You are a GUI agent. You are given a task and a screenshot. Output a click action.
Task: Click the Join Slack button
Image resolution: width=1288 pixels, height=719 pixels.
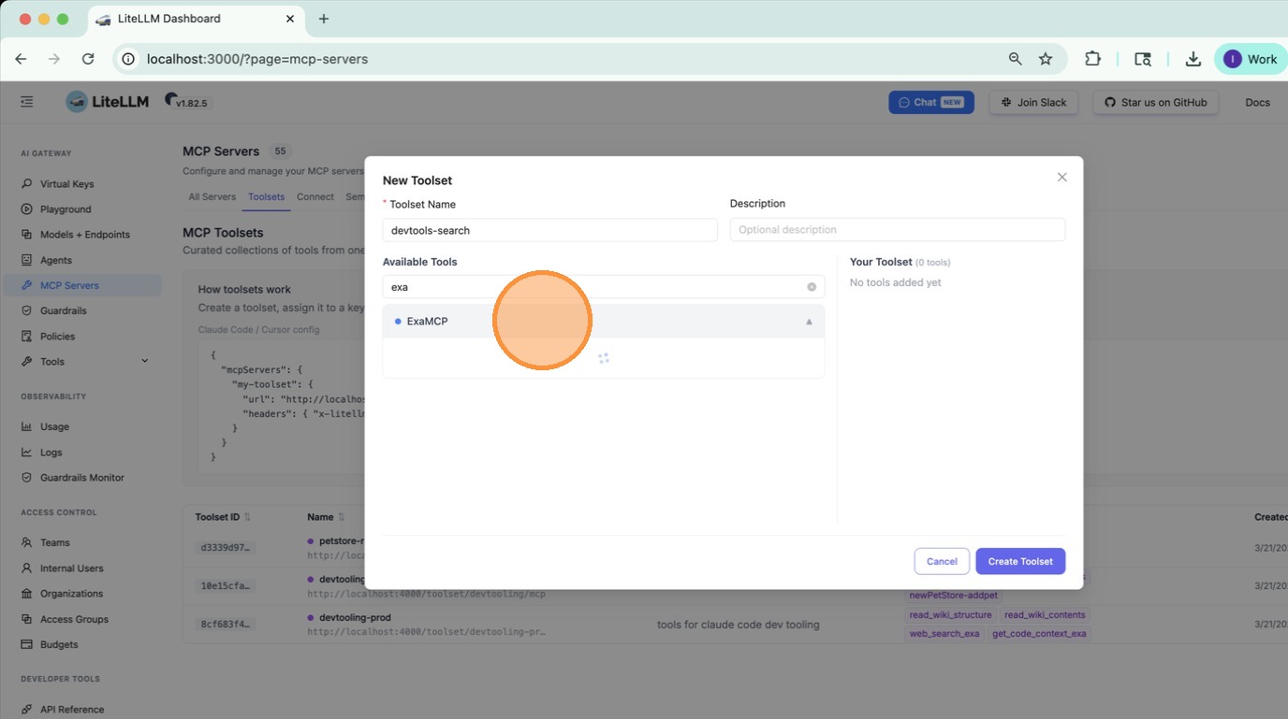(1034, 102)
